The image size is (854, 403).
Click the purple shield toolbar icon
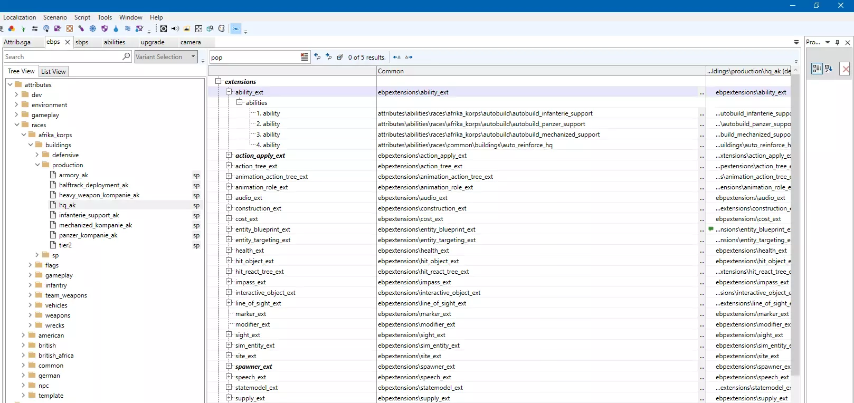click(x=105, y=28)
